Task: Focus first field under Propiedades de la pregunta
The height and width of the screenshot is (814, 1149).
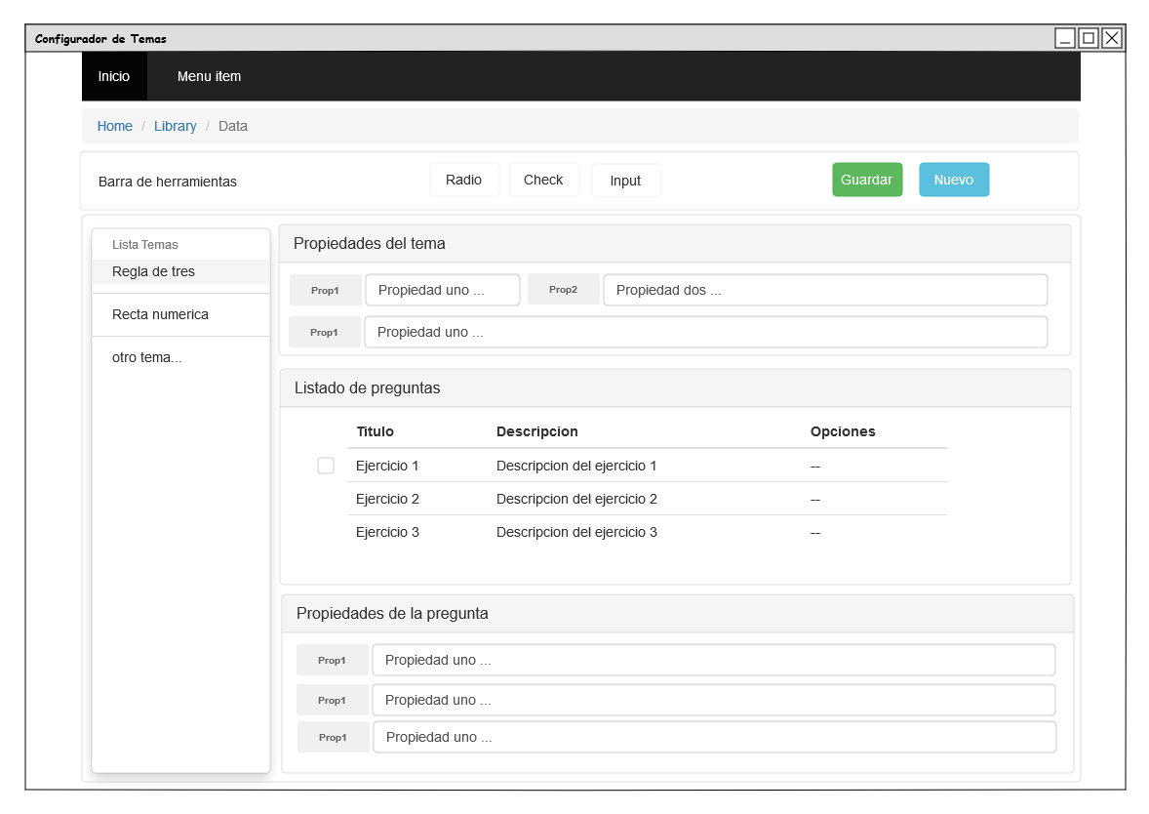Action: coord(713,660)
